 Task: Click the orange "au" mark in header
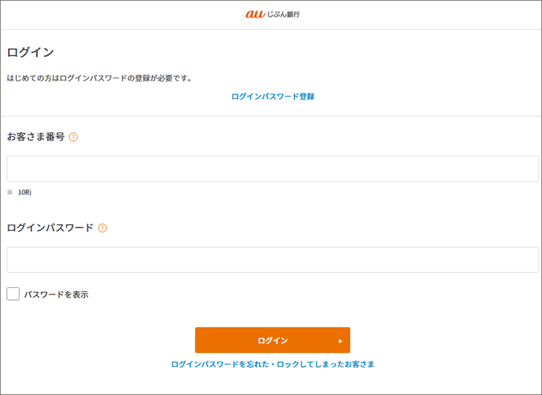click(255, 14)
